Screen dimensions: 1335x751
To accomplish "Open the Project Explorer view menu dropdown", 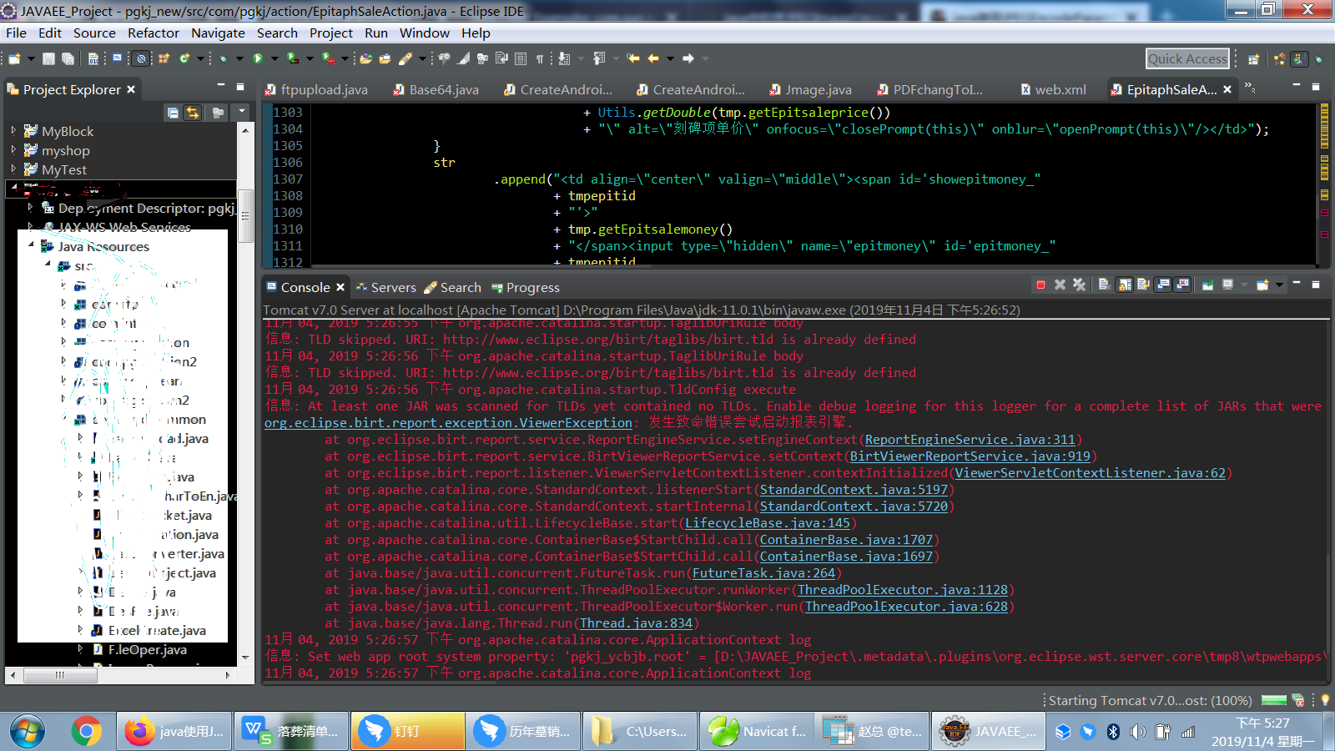I will pos(242,112).
